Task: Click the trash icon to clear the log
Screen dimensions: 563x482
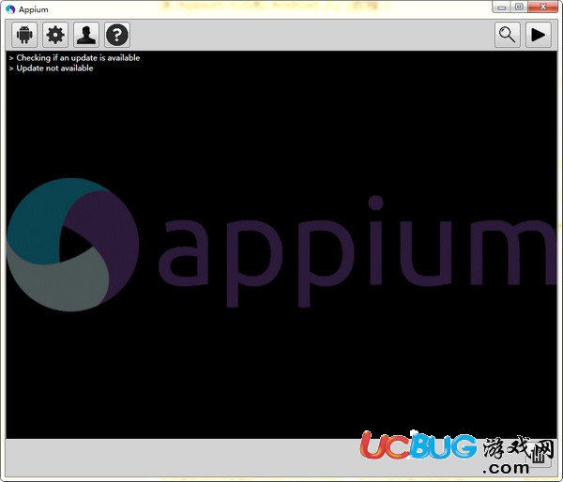Action: pyautogui.click(x=539, y=455)
